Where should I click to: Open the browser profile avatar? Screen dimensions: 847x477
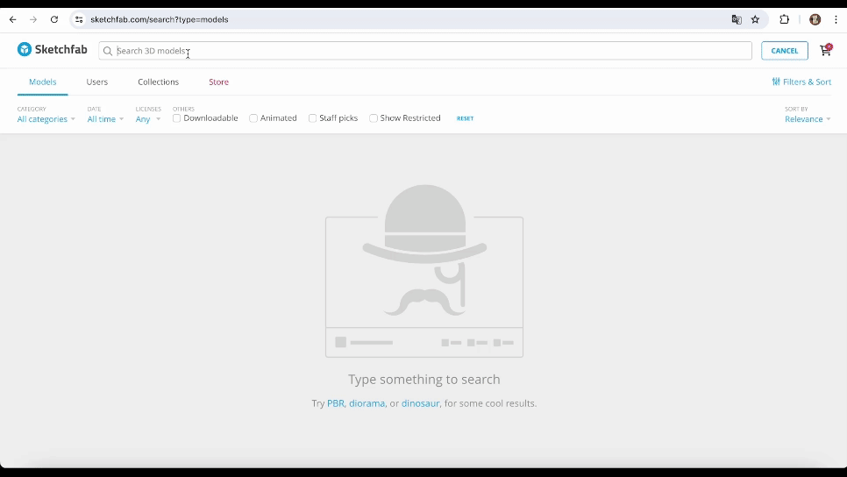(x=815, y=19)
